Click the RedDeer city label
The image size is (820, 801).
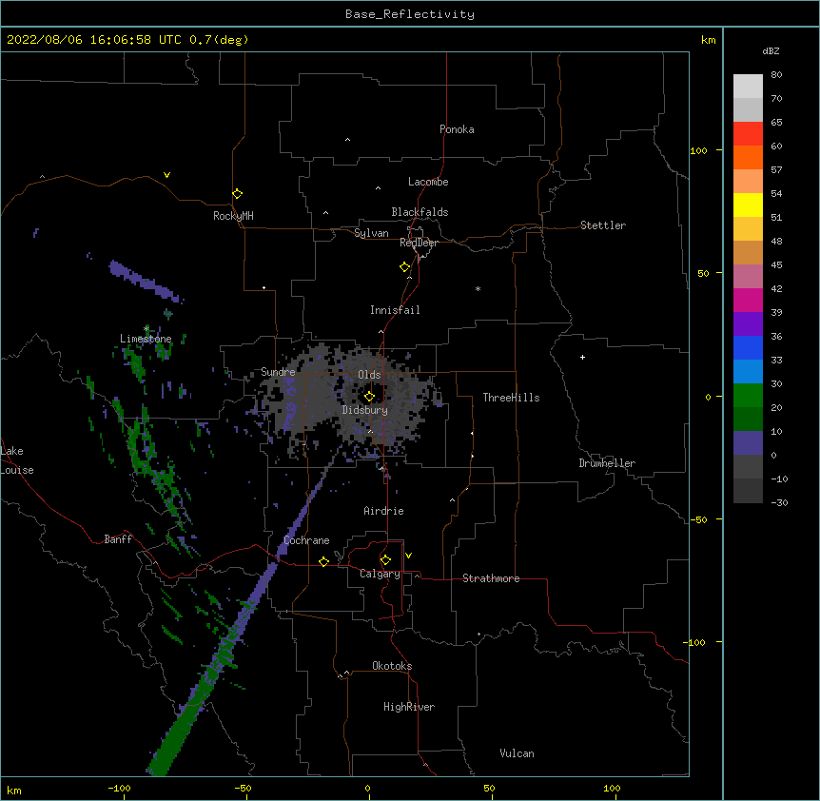(x=419, y=243)
